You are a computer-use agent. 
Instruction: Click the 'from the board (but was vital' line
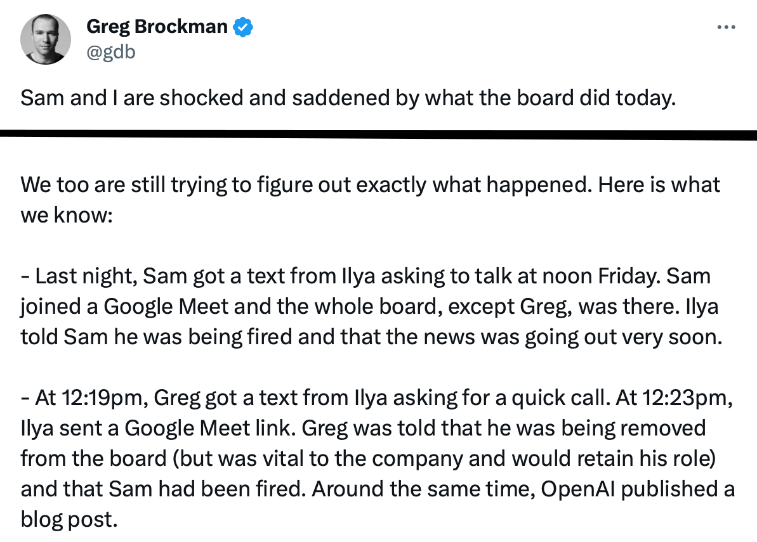click(368, 458)
